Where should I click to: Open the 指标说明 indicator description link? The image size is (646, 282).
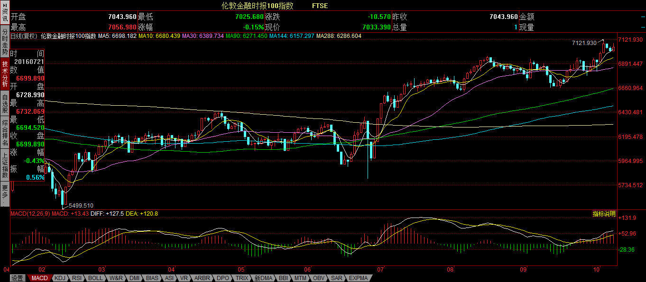[604, 214]
